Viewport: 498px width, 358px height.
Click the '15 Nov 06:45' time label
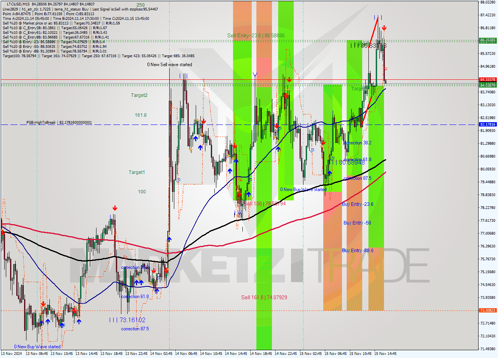click(335, 354)
